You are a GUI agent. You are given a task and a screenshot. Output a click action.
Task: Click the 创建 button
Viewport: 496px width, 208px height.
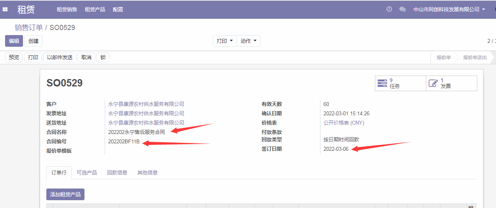(33, 41)
